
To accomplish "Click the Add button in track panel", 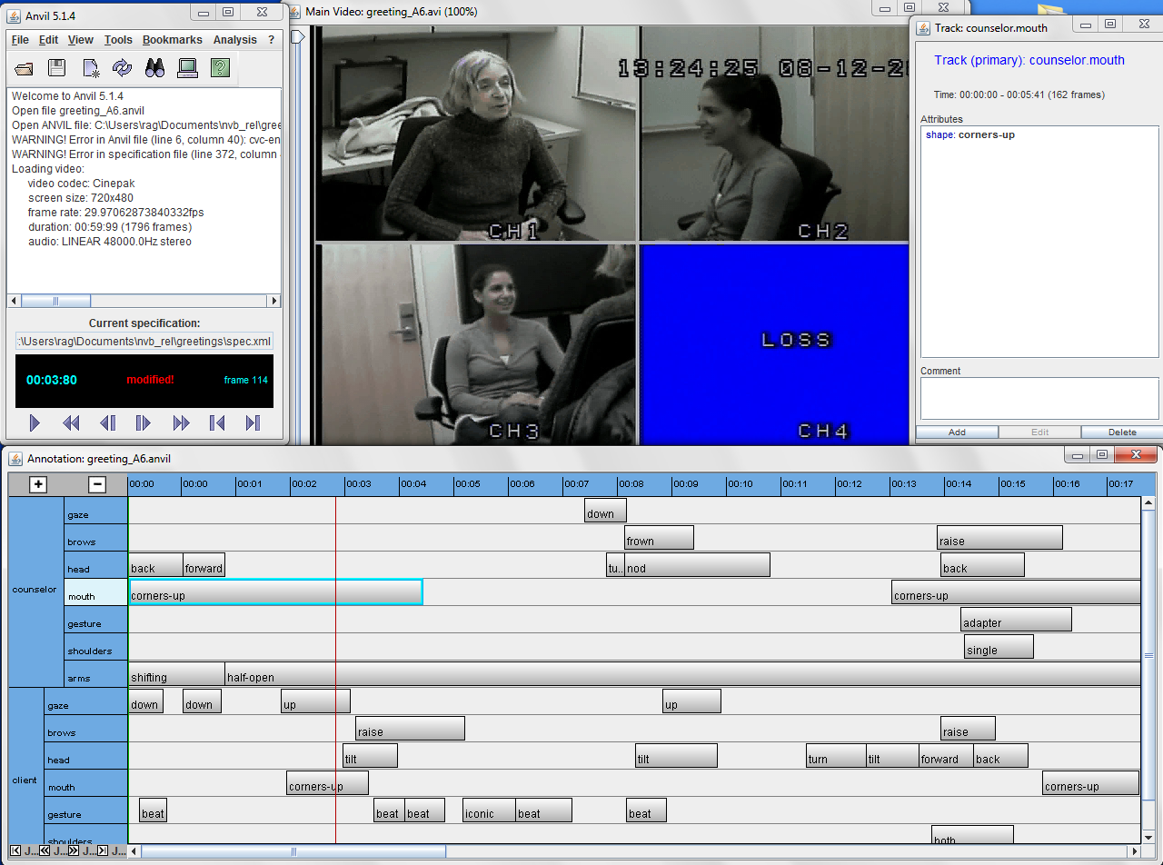I will [x=957, y=432].
